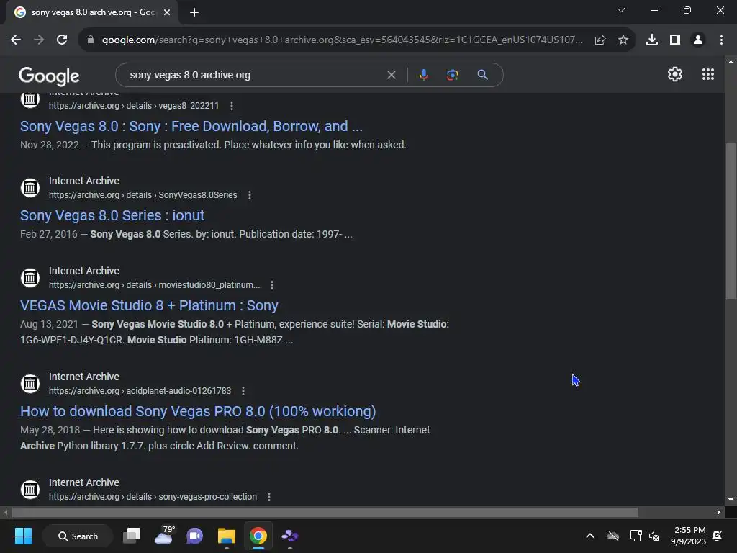Click archive.org SonyVegas8.0Series URL
737x553 pixels.
point(143,195)
